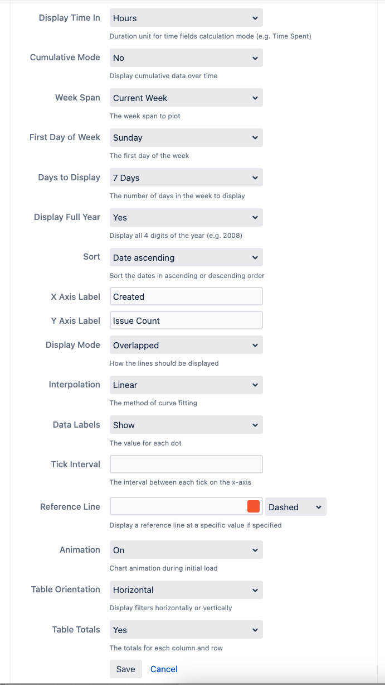Toggle Animation setting off
This screenshot has width=385, height=685.
click(186, 549)
